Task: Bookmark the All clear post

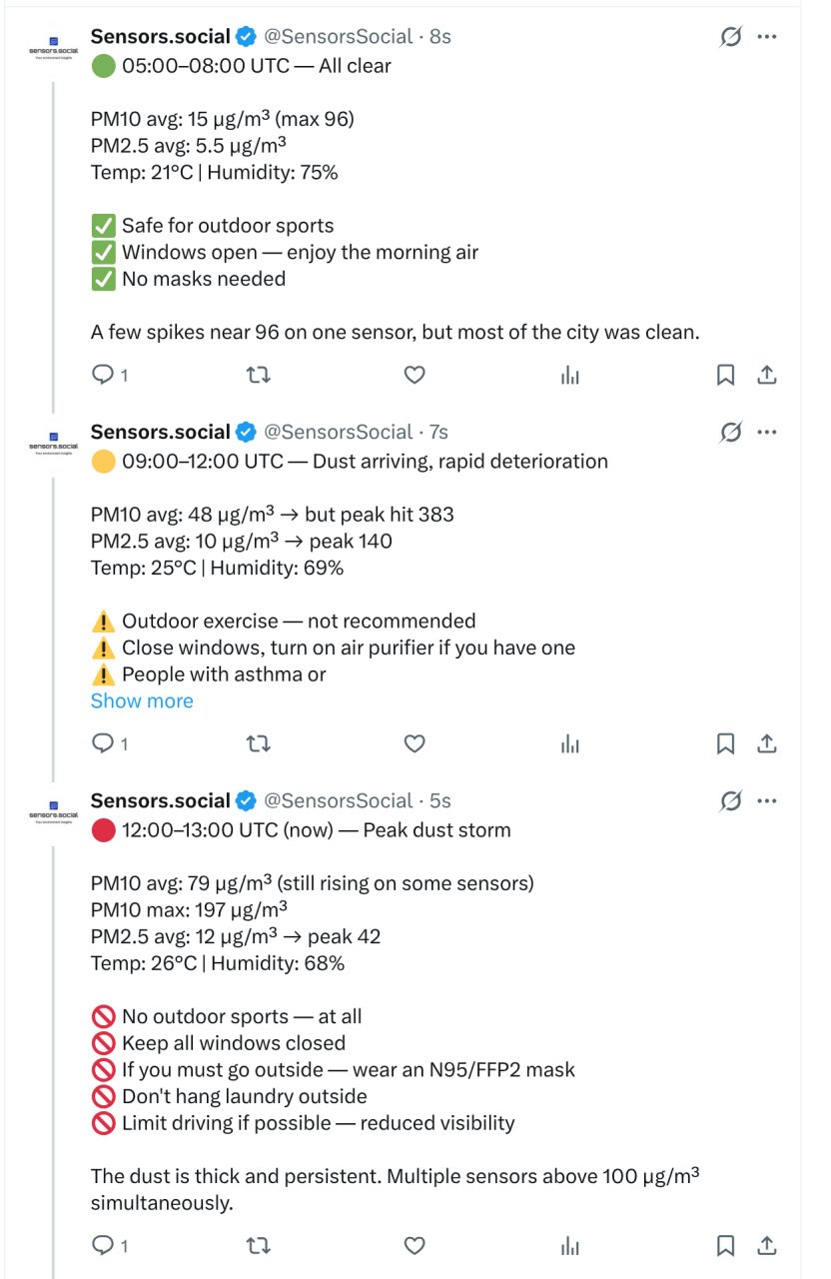Action: click(x=726, y=376)
